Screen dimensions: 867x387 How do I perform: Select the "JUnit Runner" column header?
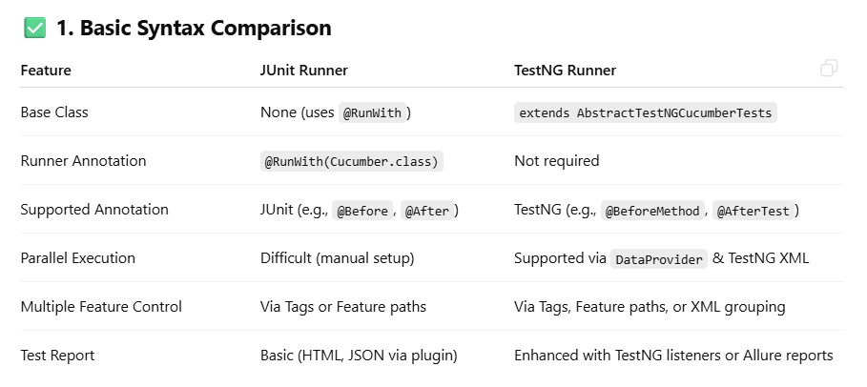[x=303, y=71]
